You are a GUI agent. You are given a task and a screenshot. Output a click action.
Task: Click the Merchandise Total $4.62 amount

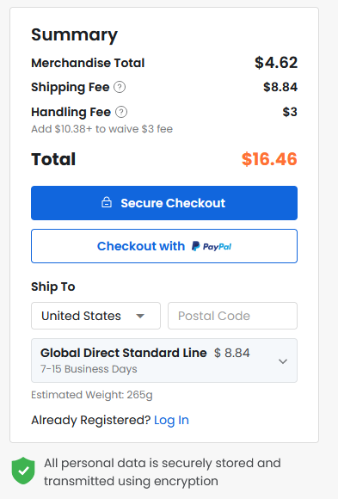pyautogui.click(x=276, y=62)
